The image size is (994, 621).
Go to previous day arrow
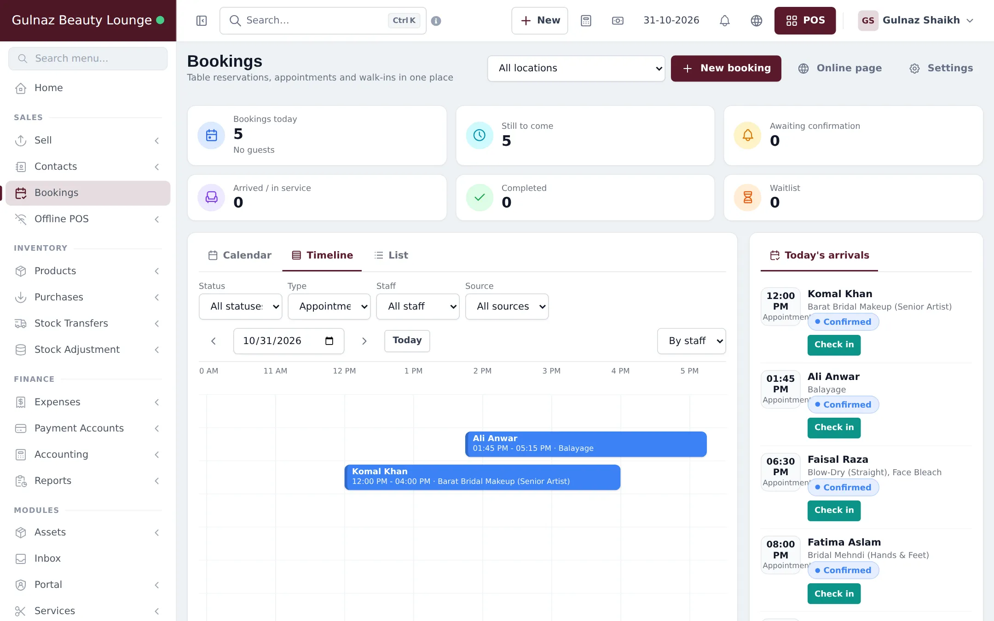pos(214,341)
